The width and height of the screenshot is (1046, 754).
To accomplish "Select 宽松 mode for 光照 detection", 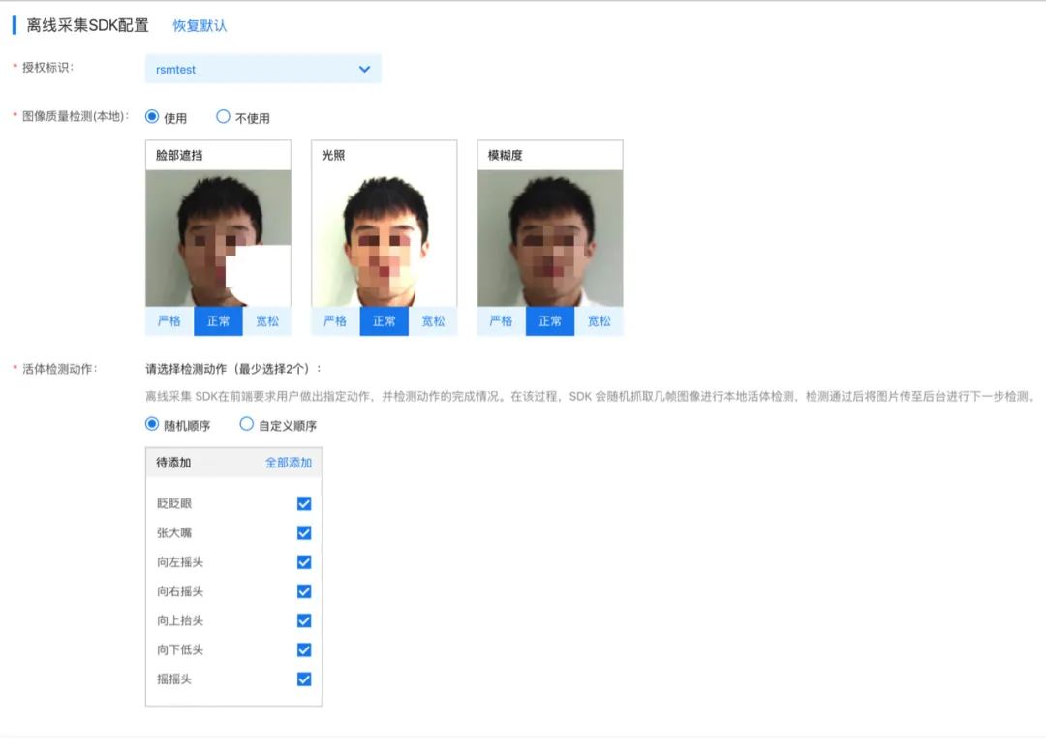I will pyautogui.click(x=434, y=320).
